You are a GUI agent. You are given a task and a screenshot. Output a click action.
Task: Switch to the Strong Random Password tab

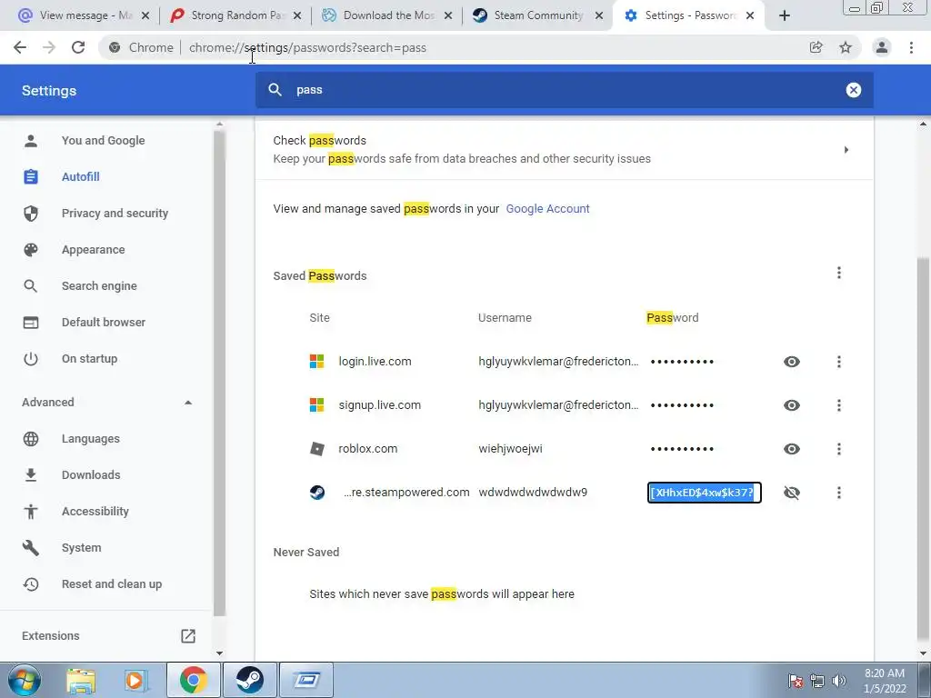point(236,15)
